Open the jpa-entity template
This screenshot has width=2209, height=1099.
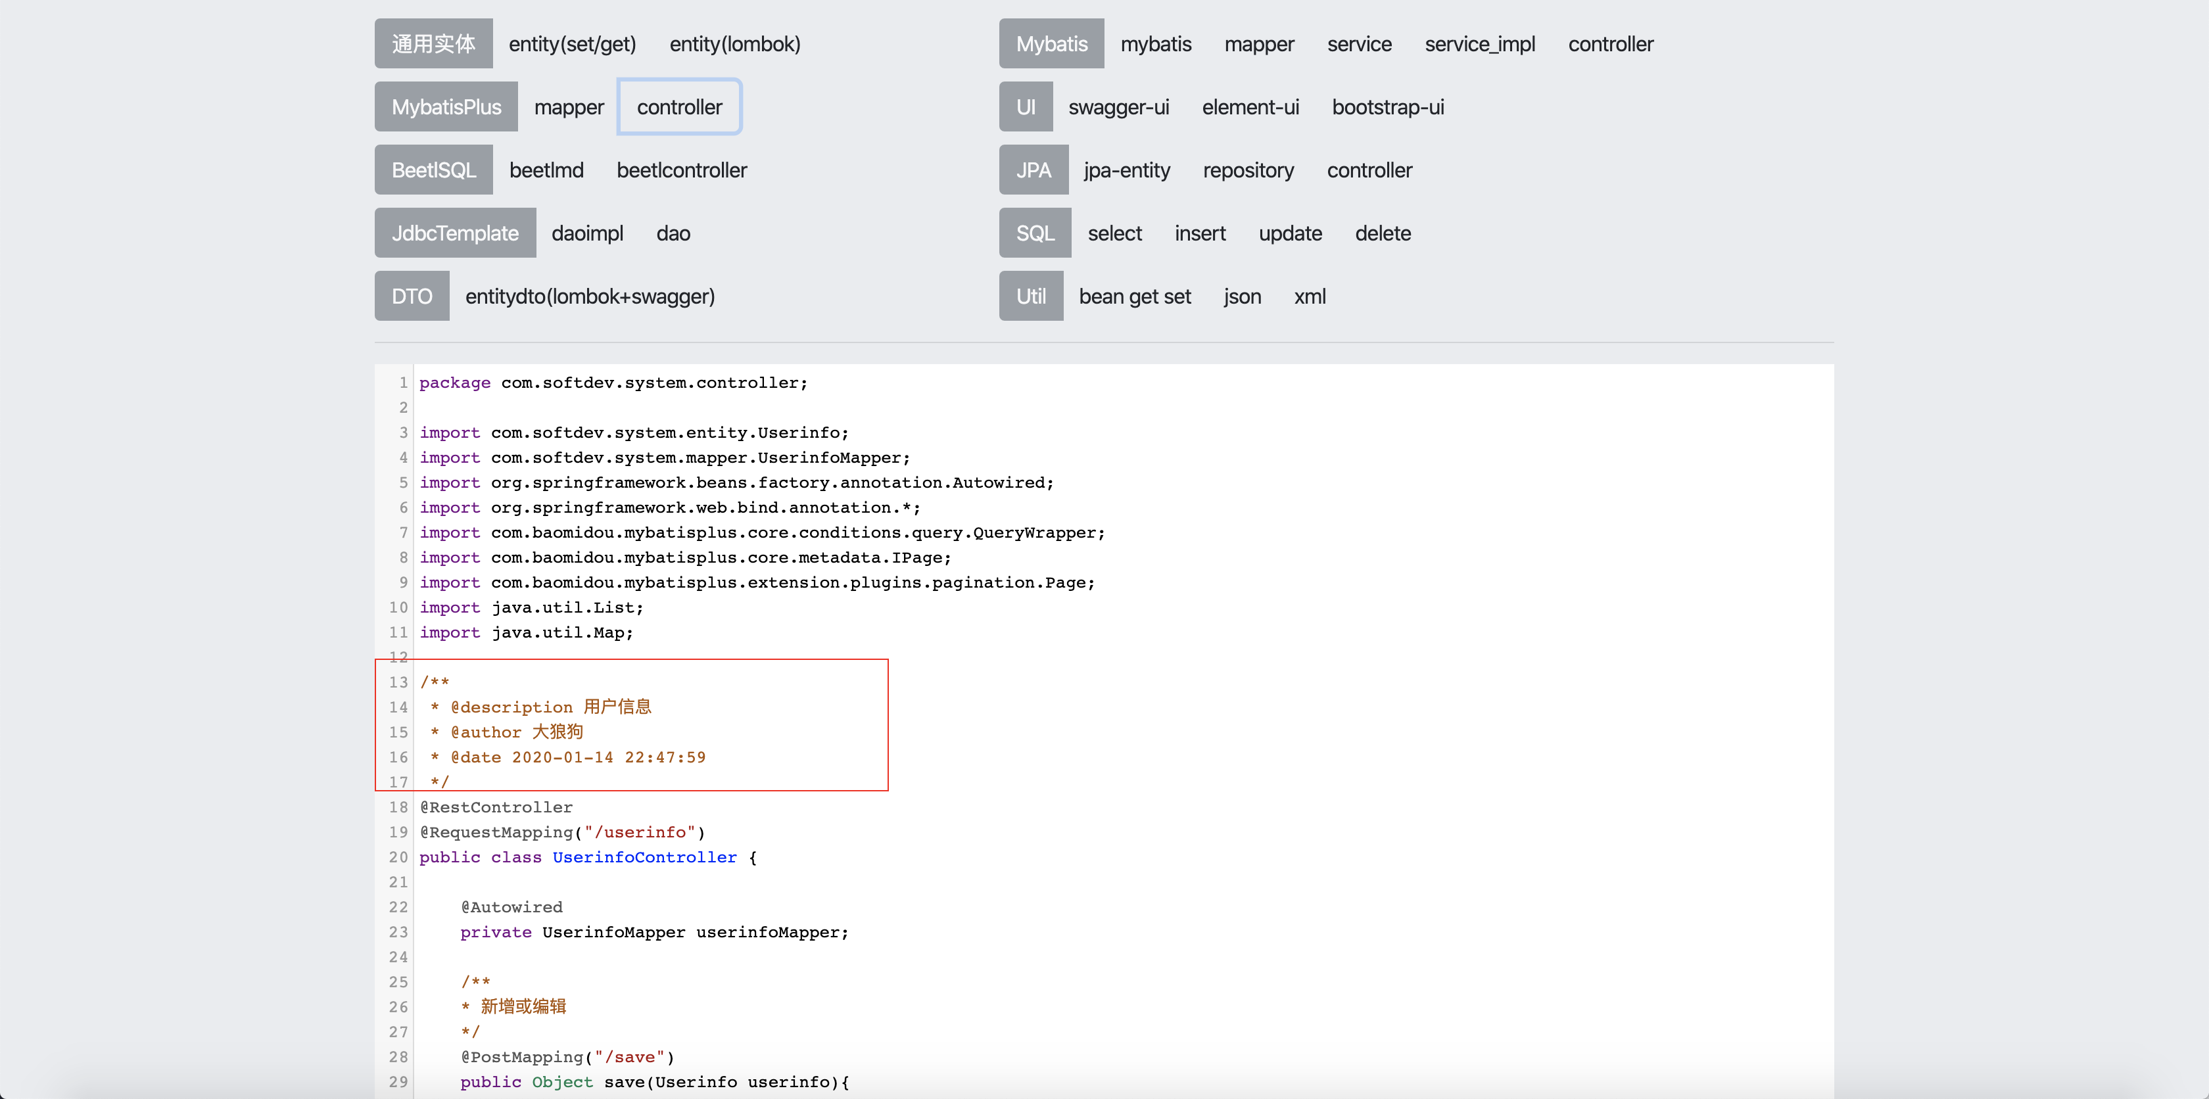click(x=1126, y=170)
